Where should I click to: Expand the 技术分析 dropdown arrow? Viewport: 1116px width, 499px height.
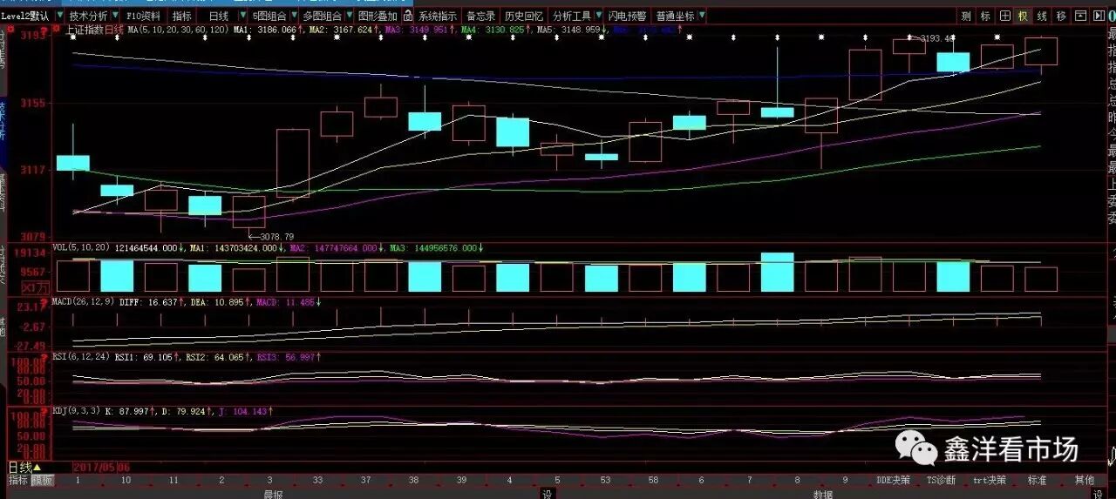point(116,16)
